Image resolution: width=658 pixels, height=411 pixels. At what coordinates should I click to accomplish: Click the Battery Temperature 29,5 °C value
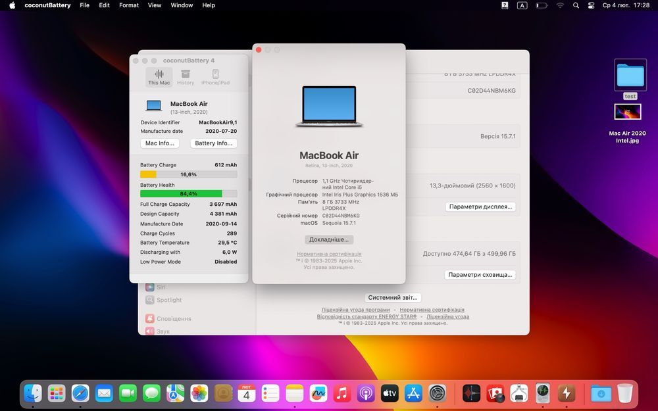pos(228,243)
